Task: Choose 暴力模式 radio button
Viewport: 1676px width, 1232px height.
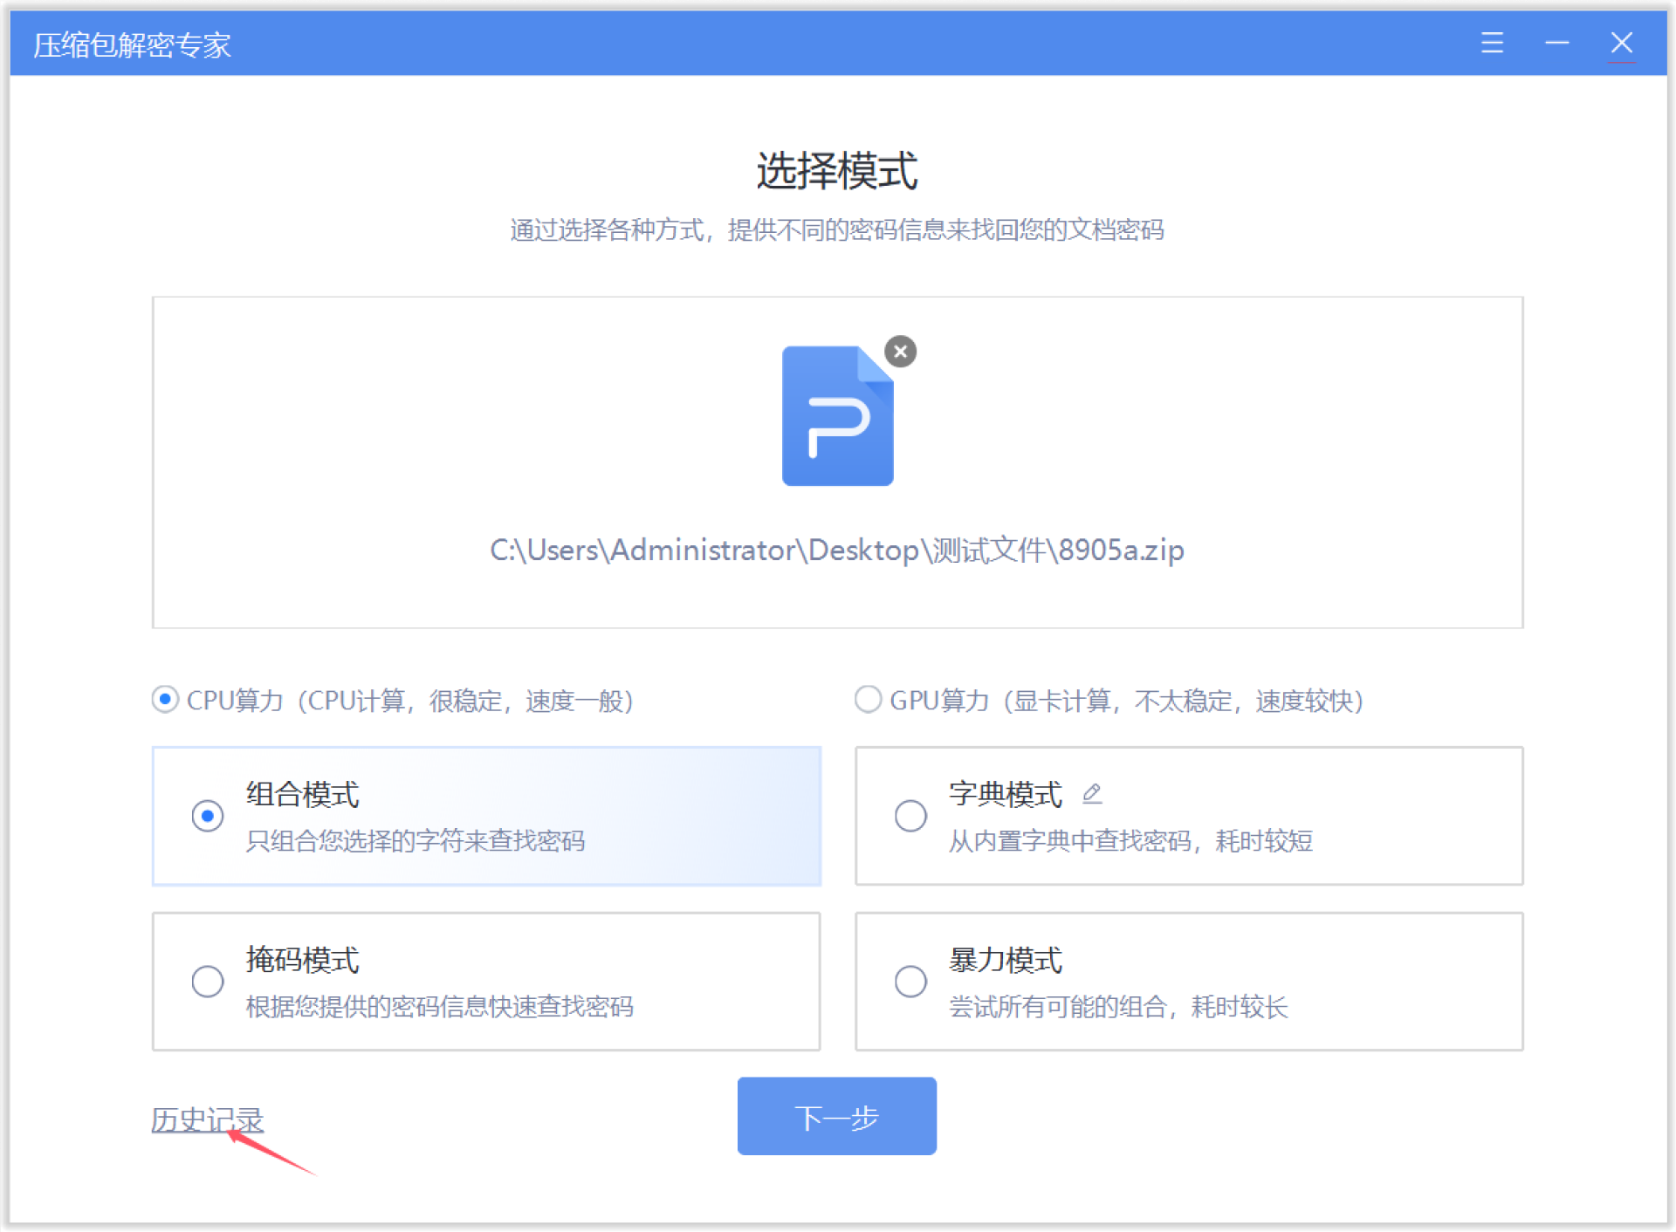Action: click(910, 982)
